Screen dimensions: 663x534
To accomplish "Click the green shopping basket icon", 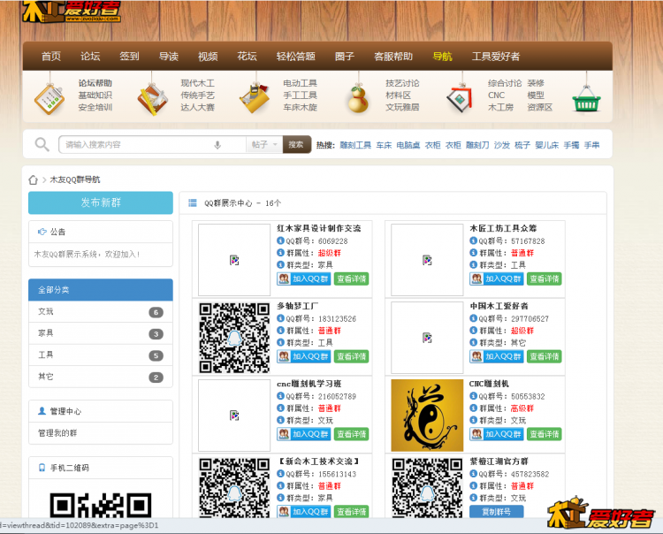I will coord(586,99).
